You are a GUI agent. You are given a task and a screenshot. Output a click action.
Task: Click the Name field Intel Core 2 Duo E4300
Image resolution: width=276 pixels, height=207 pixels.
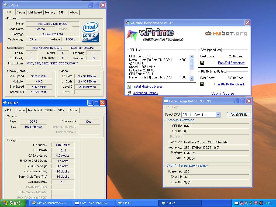coord(53,24)
